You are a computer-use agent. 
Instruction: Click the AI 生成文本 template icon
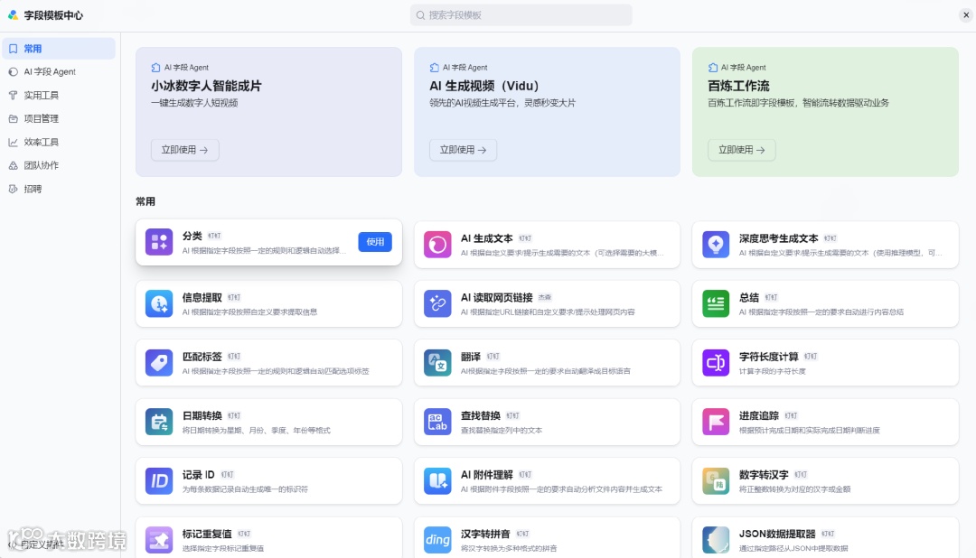[437, 245]
